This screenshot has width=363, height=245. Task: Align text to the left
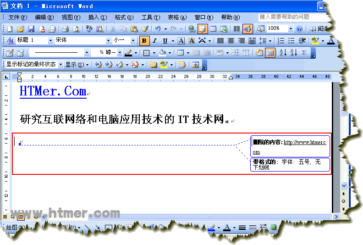220,41
